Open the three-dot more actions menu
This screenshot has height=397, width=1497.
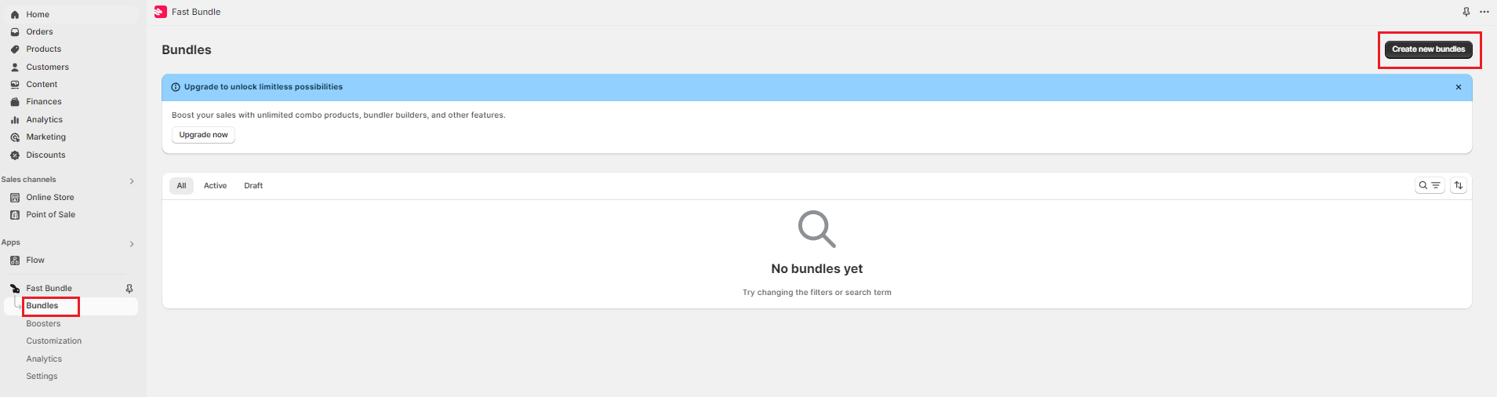pyautogui.click(x=1484, y=12)
